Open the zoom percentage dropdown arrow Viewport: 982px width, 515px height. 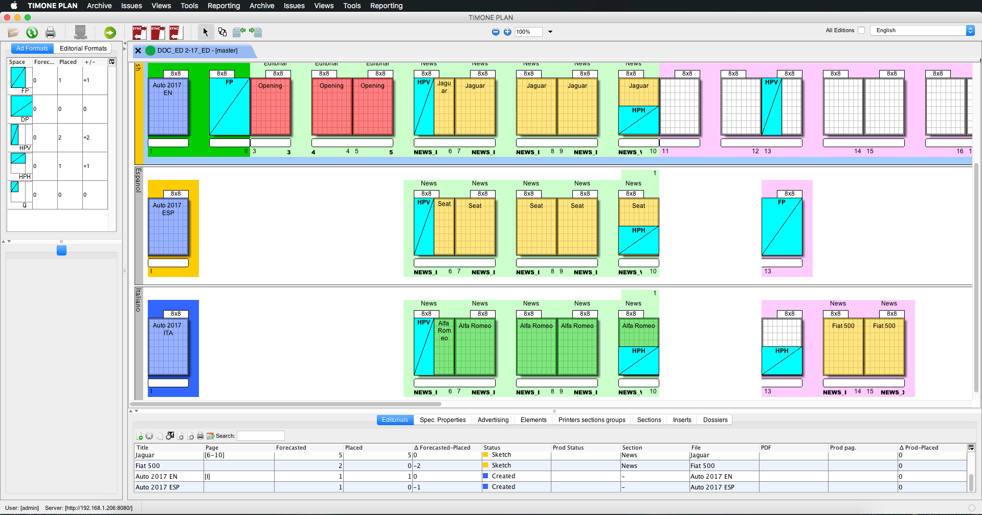(x=550, y=32)
